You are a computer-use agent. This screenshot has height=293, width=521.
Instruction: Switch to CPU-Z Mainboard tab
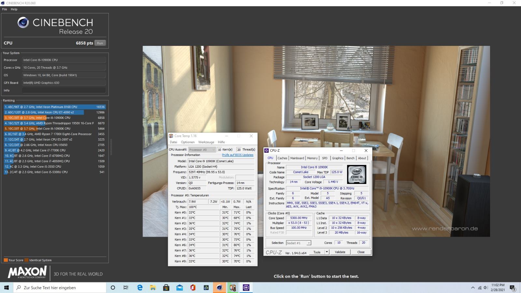pos(297,158)
